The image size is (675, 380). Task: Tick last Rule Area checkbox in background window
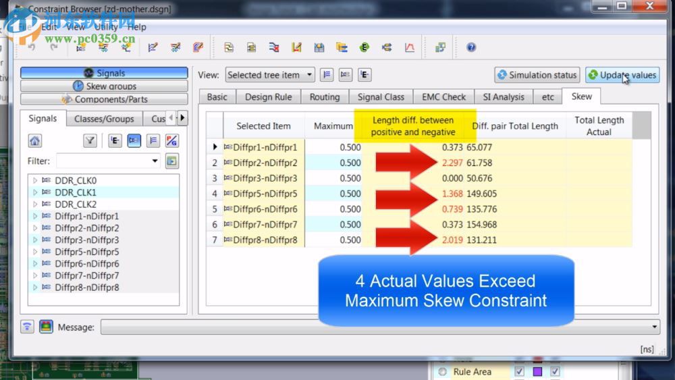coord(555,371)
